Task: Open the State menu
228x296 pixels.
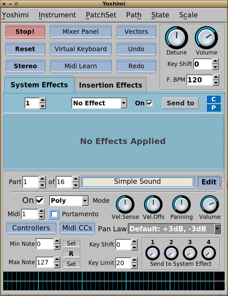Action: [160, 15]
